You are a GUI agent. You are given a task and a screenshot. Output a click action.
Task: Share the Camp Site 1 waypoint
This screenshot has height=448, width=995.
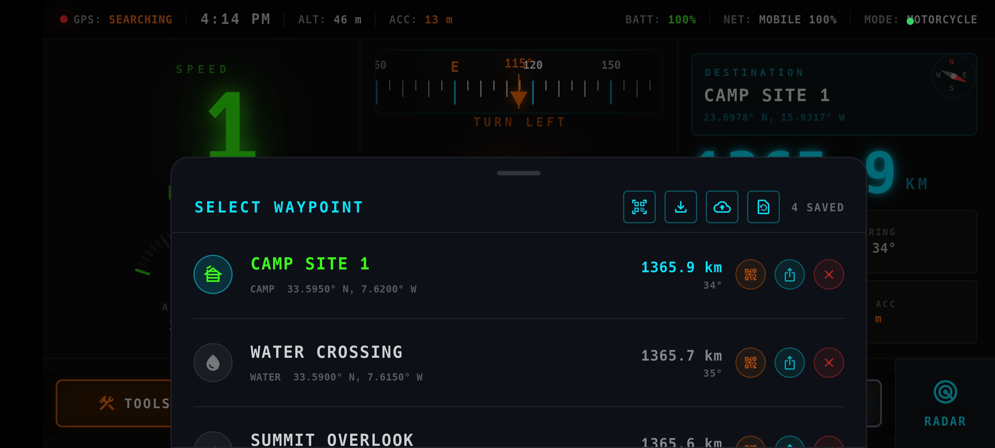click(789, 274)
